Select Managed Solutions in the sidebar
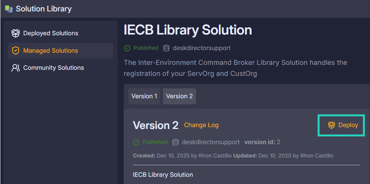This screenshot has height=184, width=370. [x=51, y=50]
